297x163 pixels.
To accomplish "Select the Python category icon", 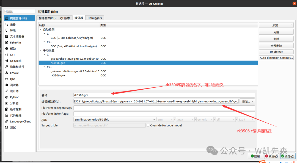I will pos(7,97).
